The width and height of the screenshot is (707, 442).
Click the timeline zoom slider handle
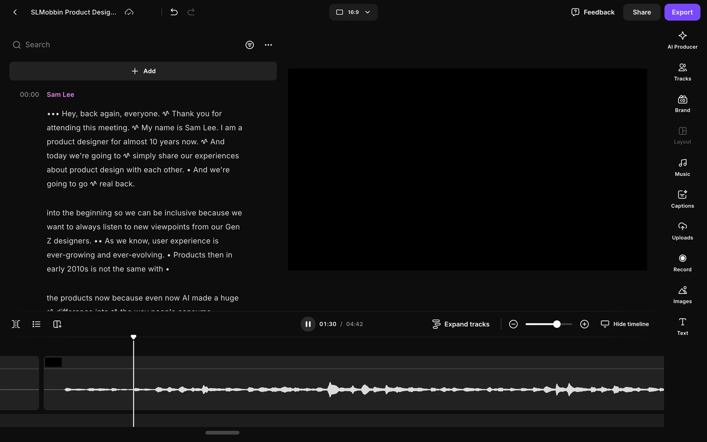(557, 324)
